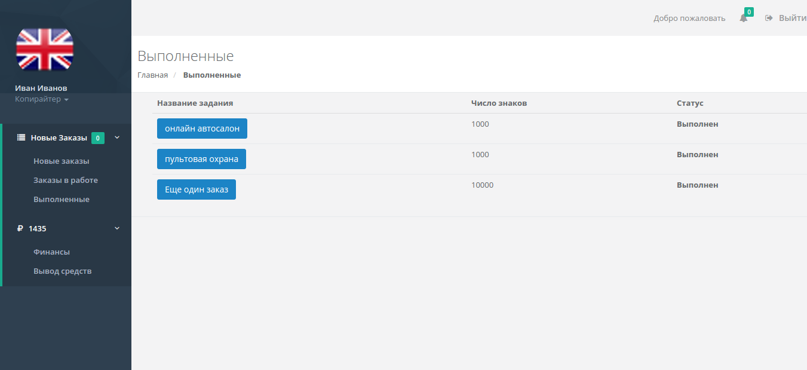Click the Выполненные page heading
807x370 pixels.
pyautogui.click(x=186, y=56)
